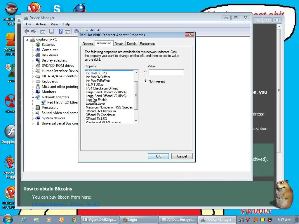The image size is (299, 224).
Task: Expand the Sound, video and game node
Action: [33, 113]
